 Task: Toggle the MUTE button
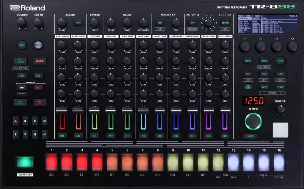[x=251, y=136]
